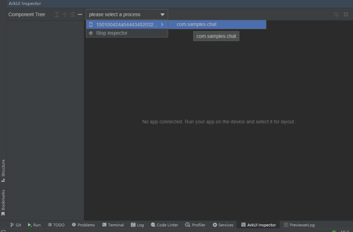This screenshot has width=353, height=232.
Task: Open the Services tool window
Action: coord(223,225)
